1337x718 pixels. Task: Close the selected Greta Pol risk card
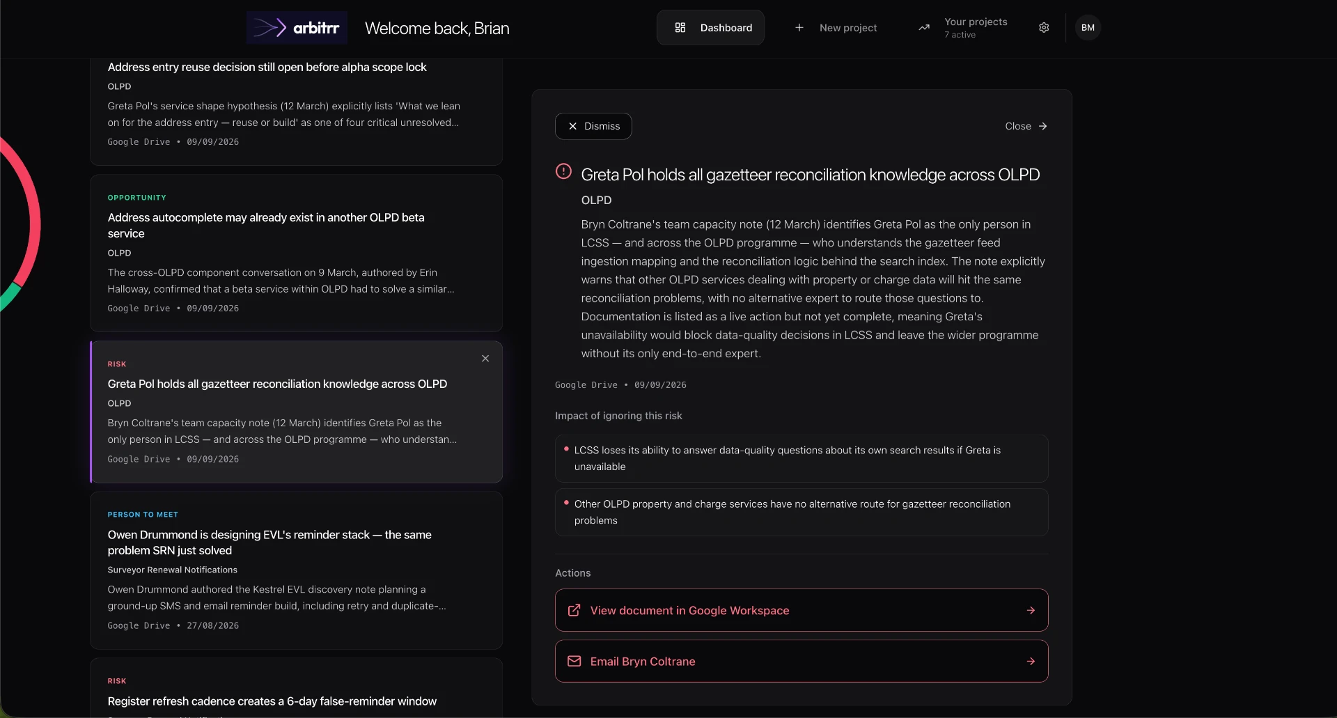click(x=485, y=359)
